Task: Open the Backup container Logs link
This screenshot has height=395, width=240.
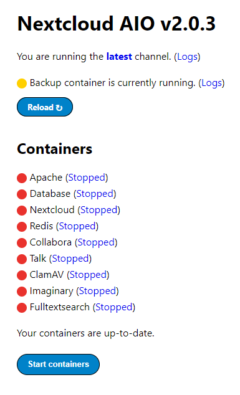Action: 211,83
